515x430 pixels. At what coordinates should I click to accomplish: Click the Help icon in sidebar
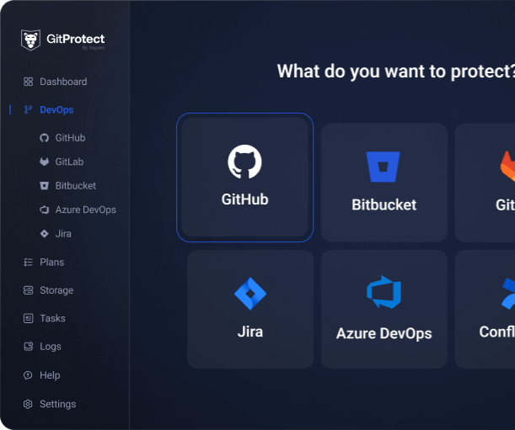pyautogui.click(x=28, y=375)
